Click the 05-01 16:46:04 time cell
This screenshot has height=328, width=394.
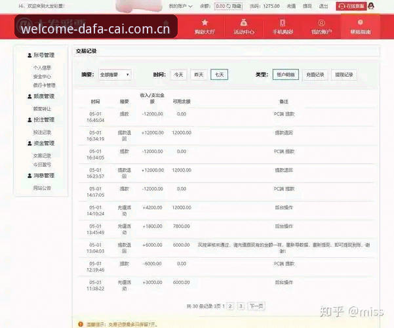[x=95, y=117]
